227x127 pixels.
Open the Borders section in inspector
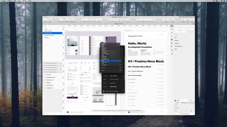point(184,41)
